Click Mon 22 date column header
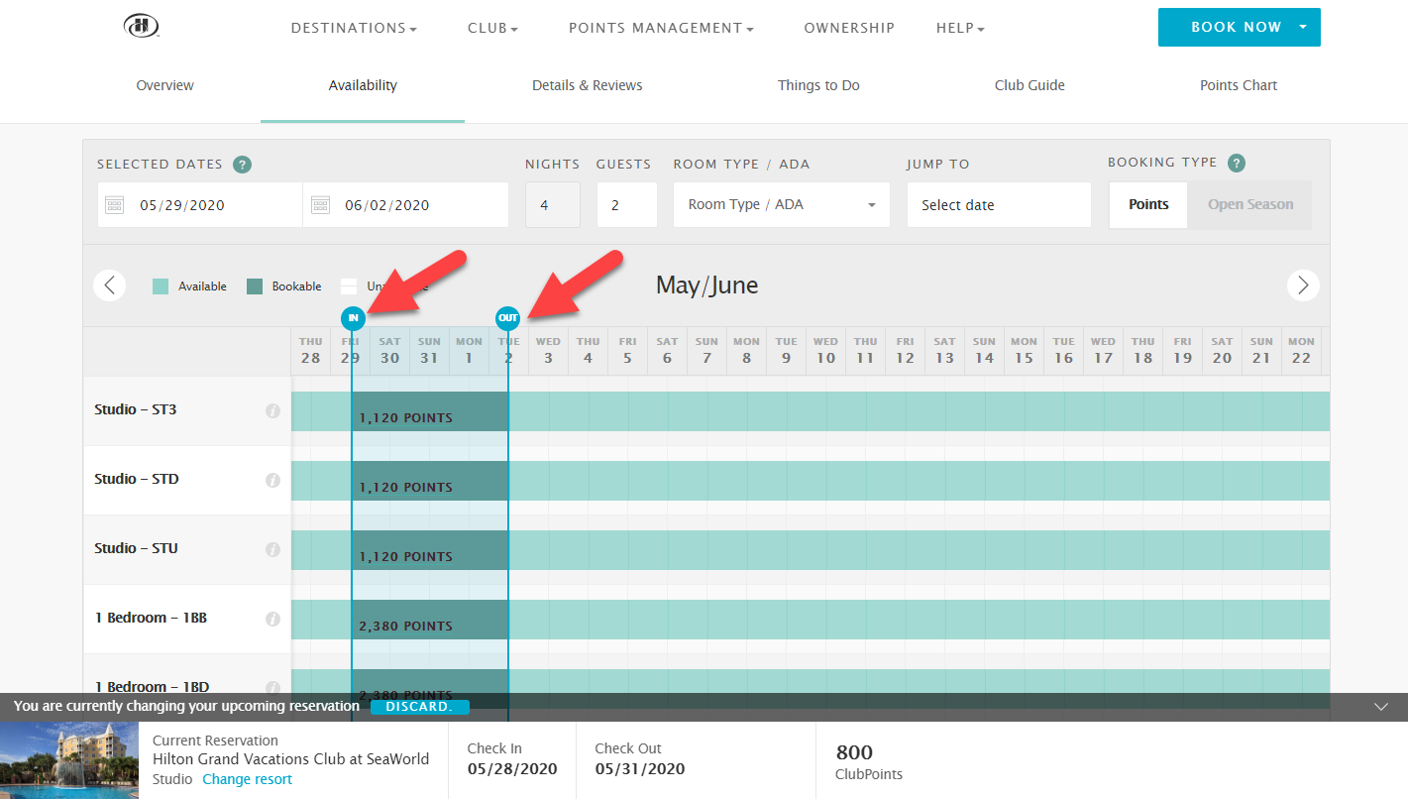This screenshot has height=799, width=1408. (1301, 351)
